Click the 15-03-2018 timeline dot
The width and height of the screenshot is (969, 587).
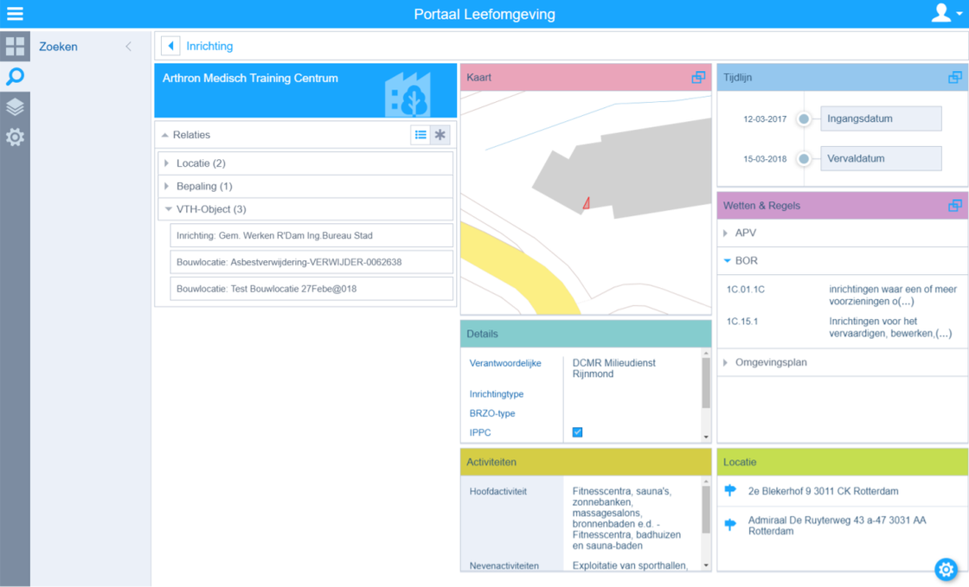[x=804, y=158]
